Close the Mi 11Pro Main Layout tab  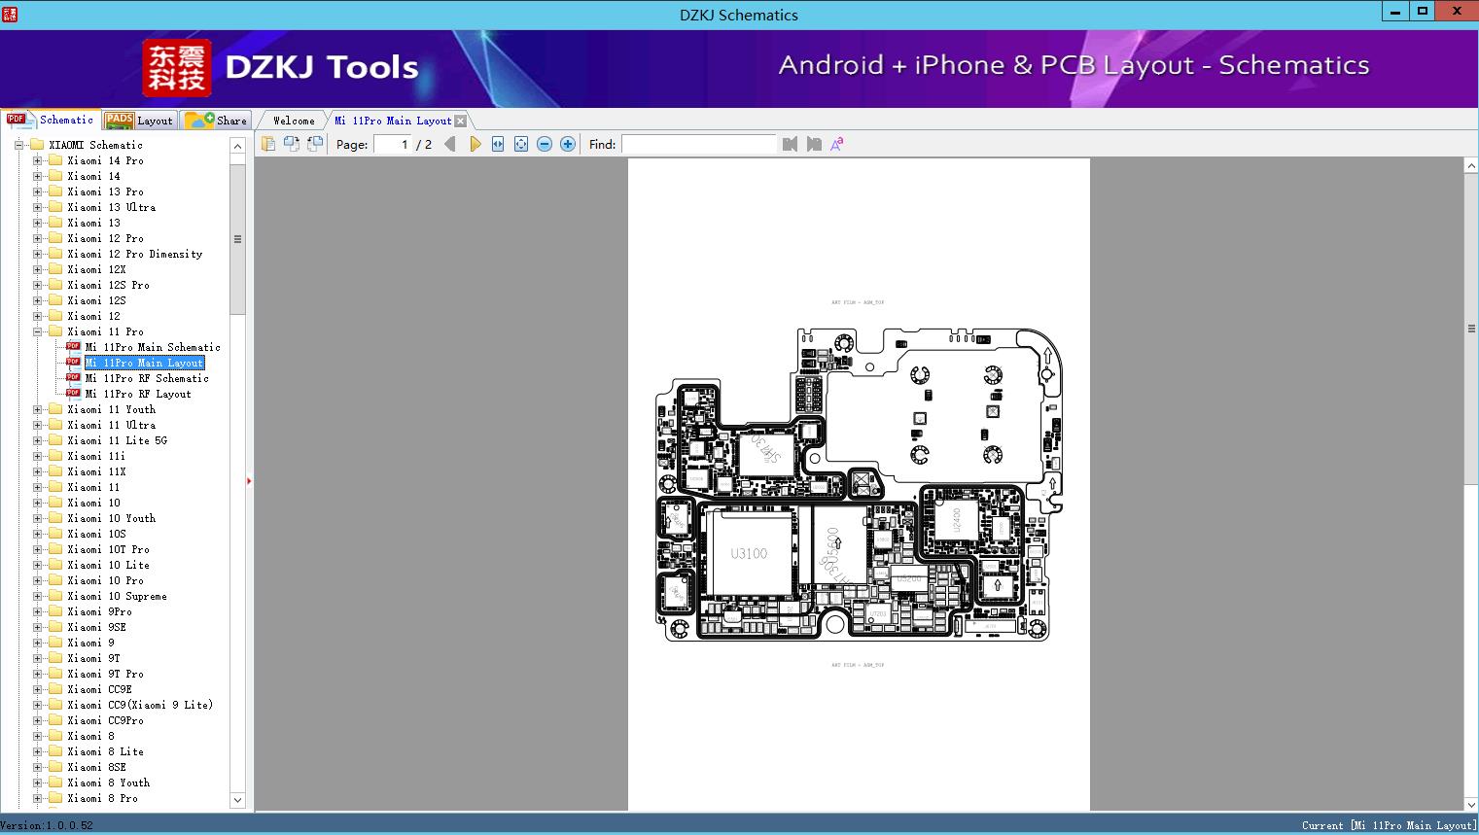tap(461, 121)
